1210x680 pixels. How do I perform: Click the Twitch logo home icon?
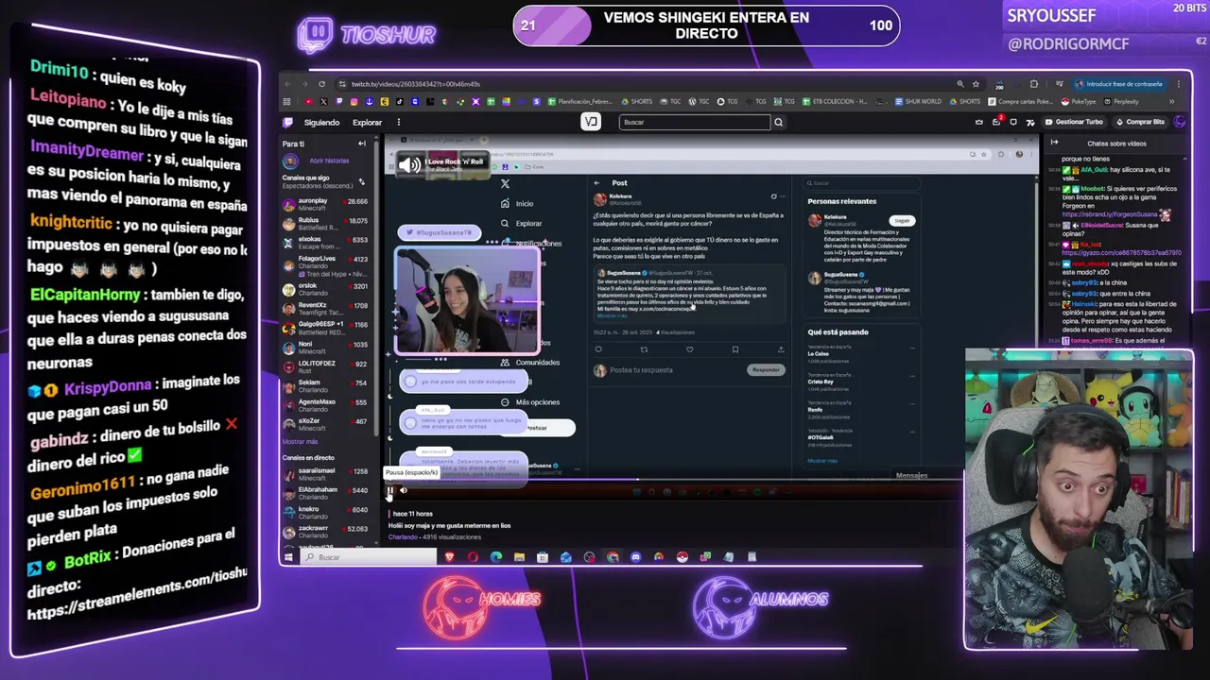coord(288,122)
